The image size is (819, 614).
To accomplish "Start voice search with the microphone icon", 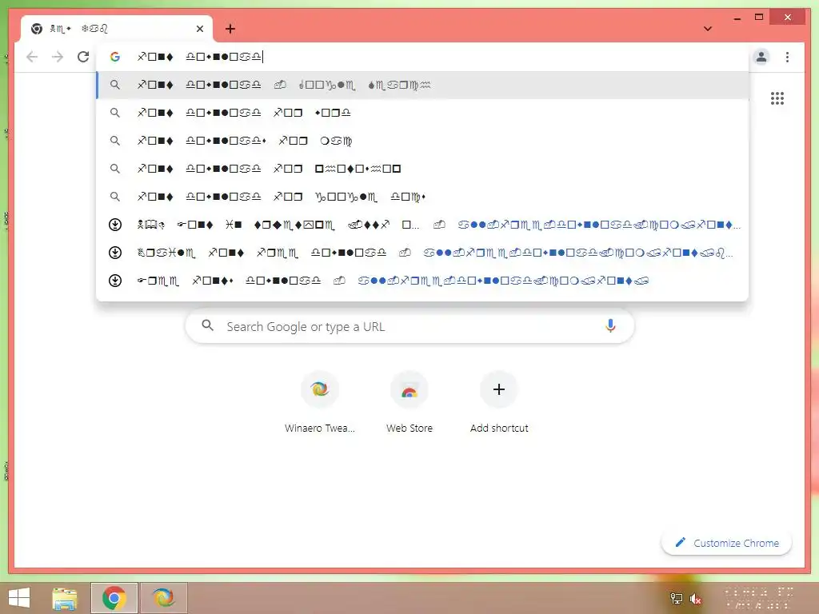I will point(610,326).
